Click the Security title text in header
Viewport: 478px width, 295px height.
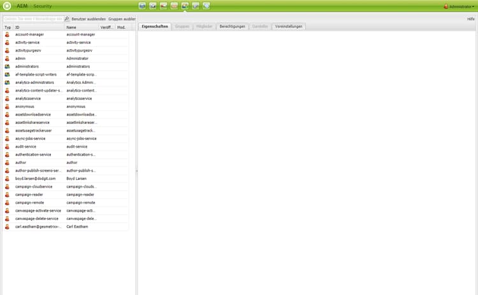42,6
